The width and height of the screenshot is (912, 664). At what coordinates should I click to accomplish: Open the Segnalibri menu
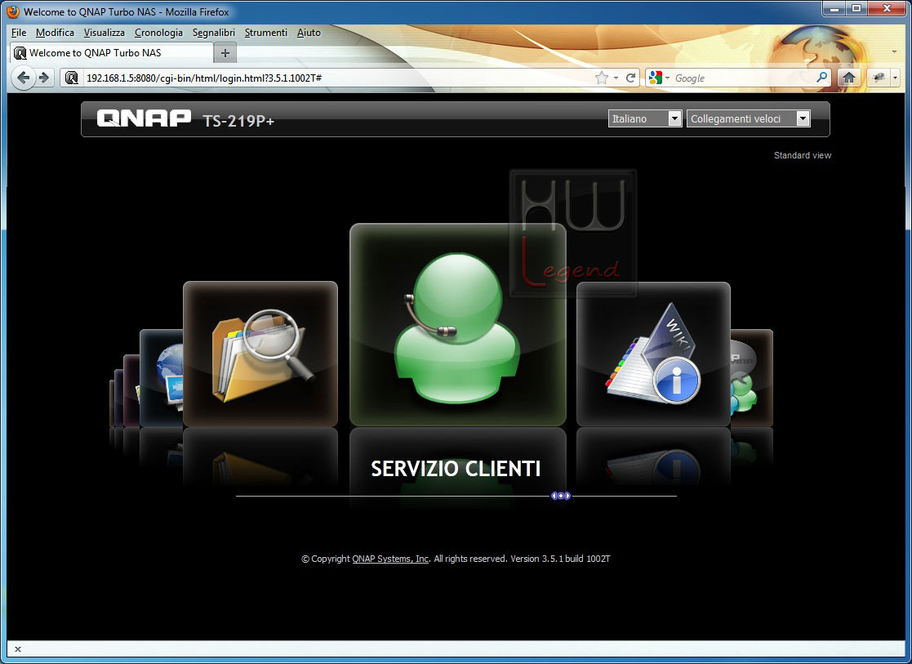(213, 33)
